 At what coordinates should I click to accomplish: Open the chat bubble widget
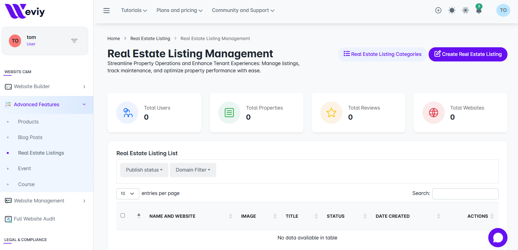(x=498, y=237)
